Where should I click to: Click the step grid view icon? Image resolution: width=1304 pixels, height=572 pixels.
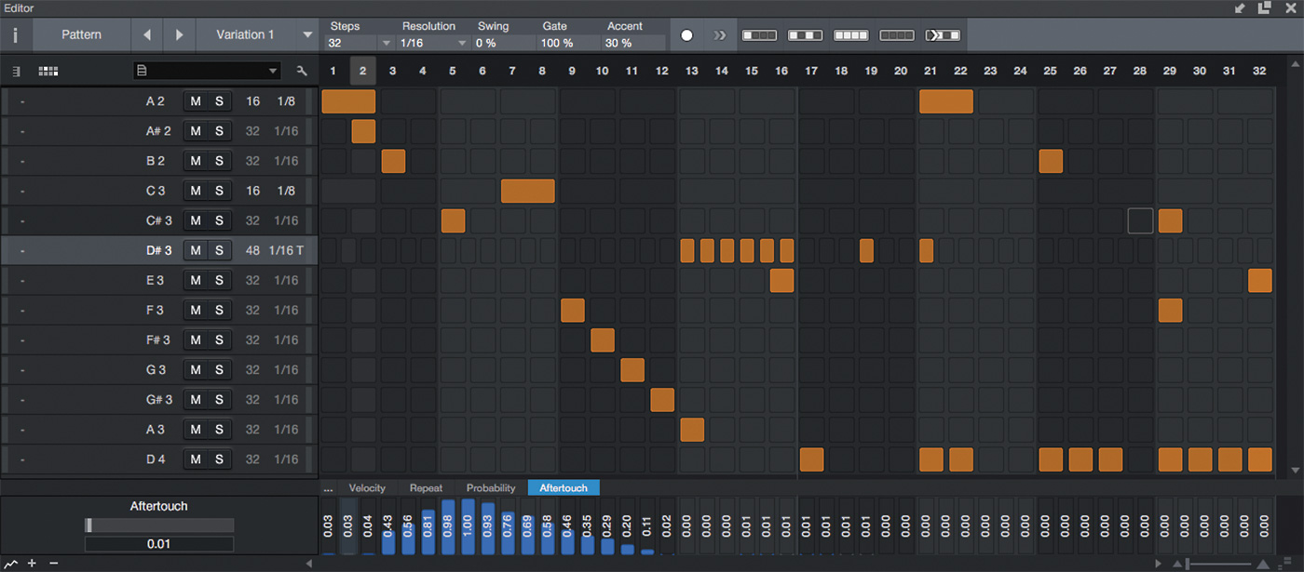(48, 71)
